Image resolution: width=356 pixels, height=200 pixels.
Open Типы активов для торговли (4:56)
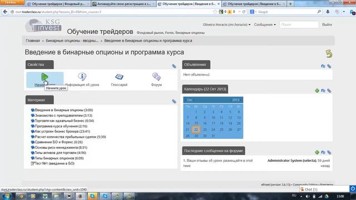pos(60,153)
